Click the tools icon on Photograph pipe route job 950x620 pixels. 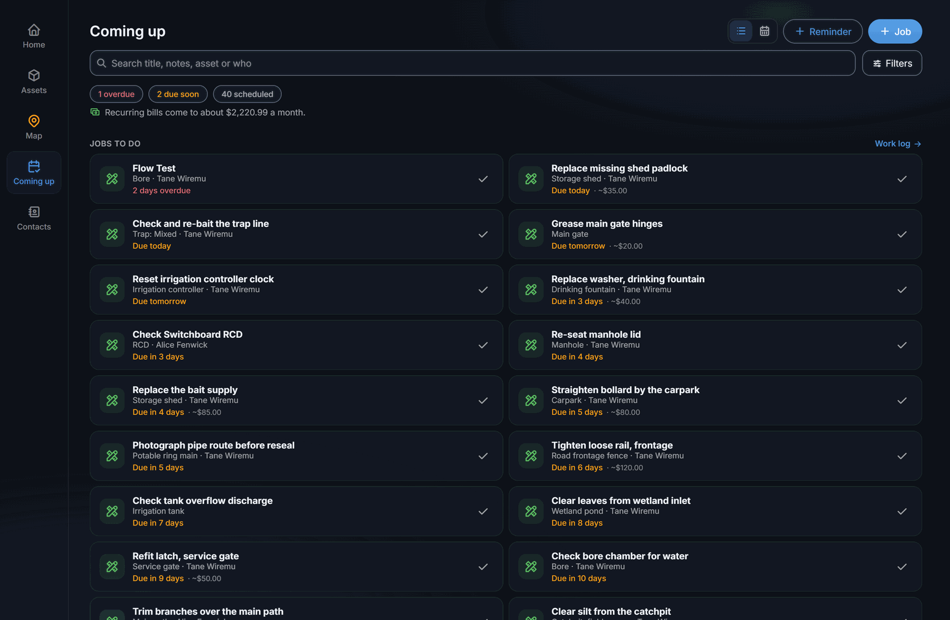tap(112, 456)
